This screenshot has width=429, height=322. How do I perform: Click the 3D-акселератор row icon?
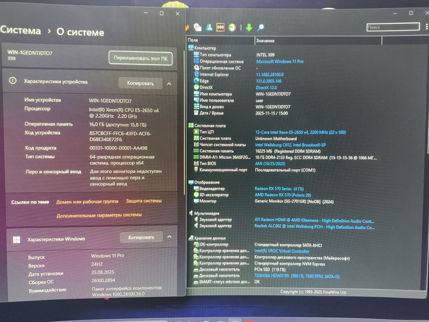pos(196,195)
